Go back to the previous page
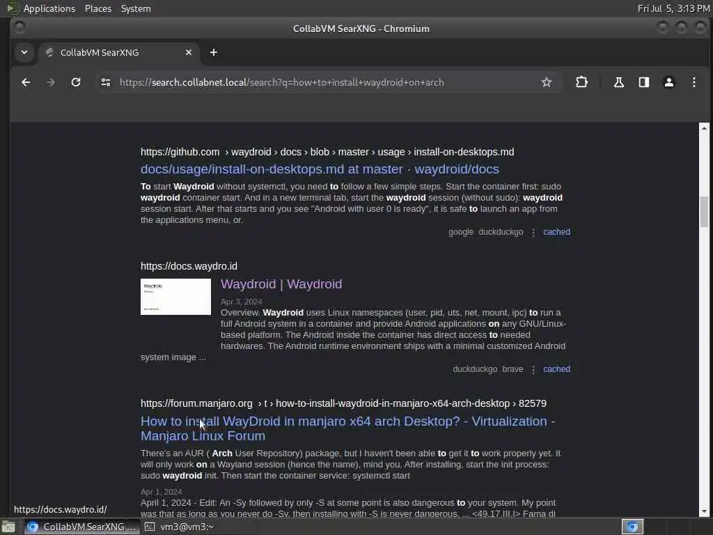713x535 pixels. 26,82
